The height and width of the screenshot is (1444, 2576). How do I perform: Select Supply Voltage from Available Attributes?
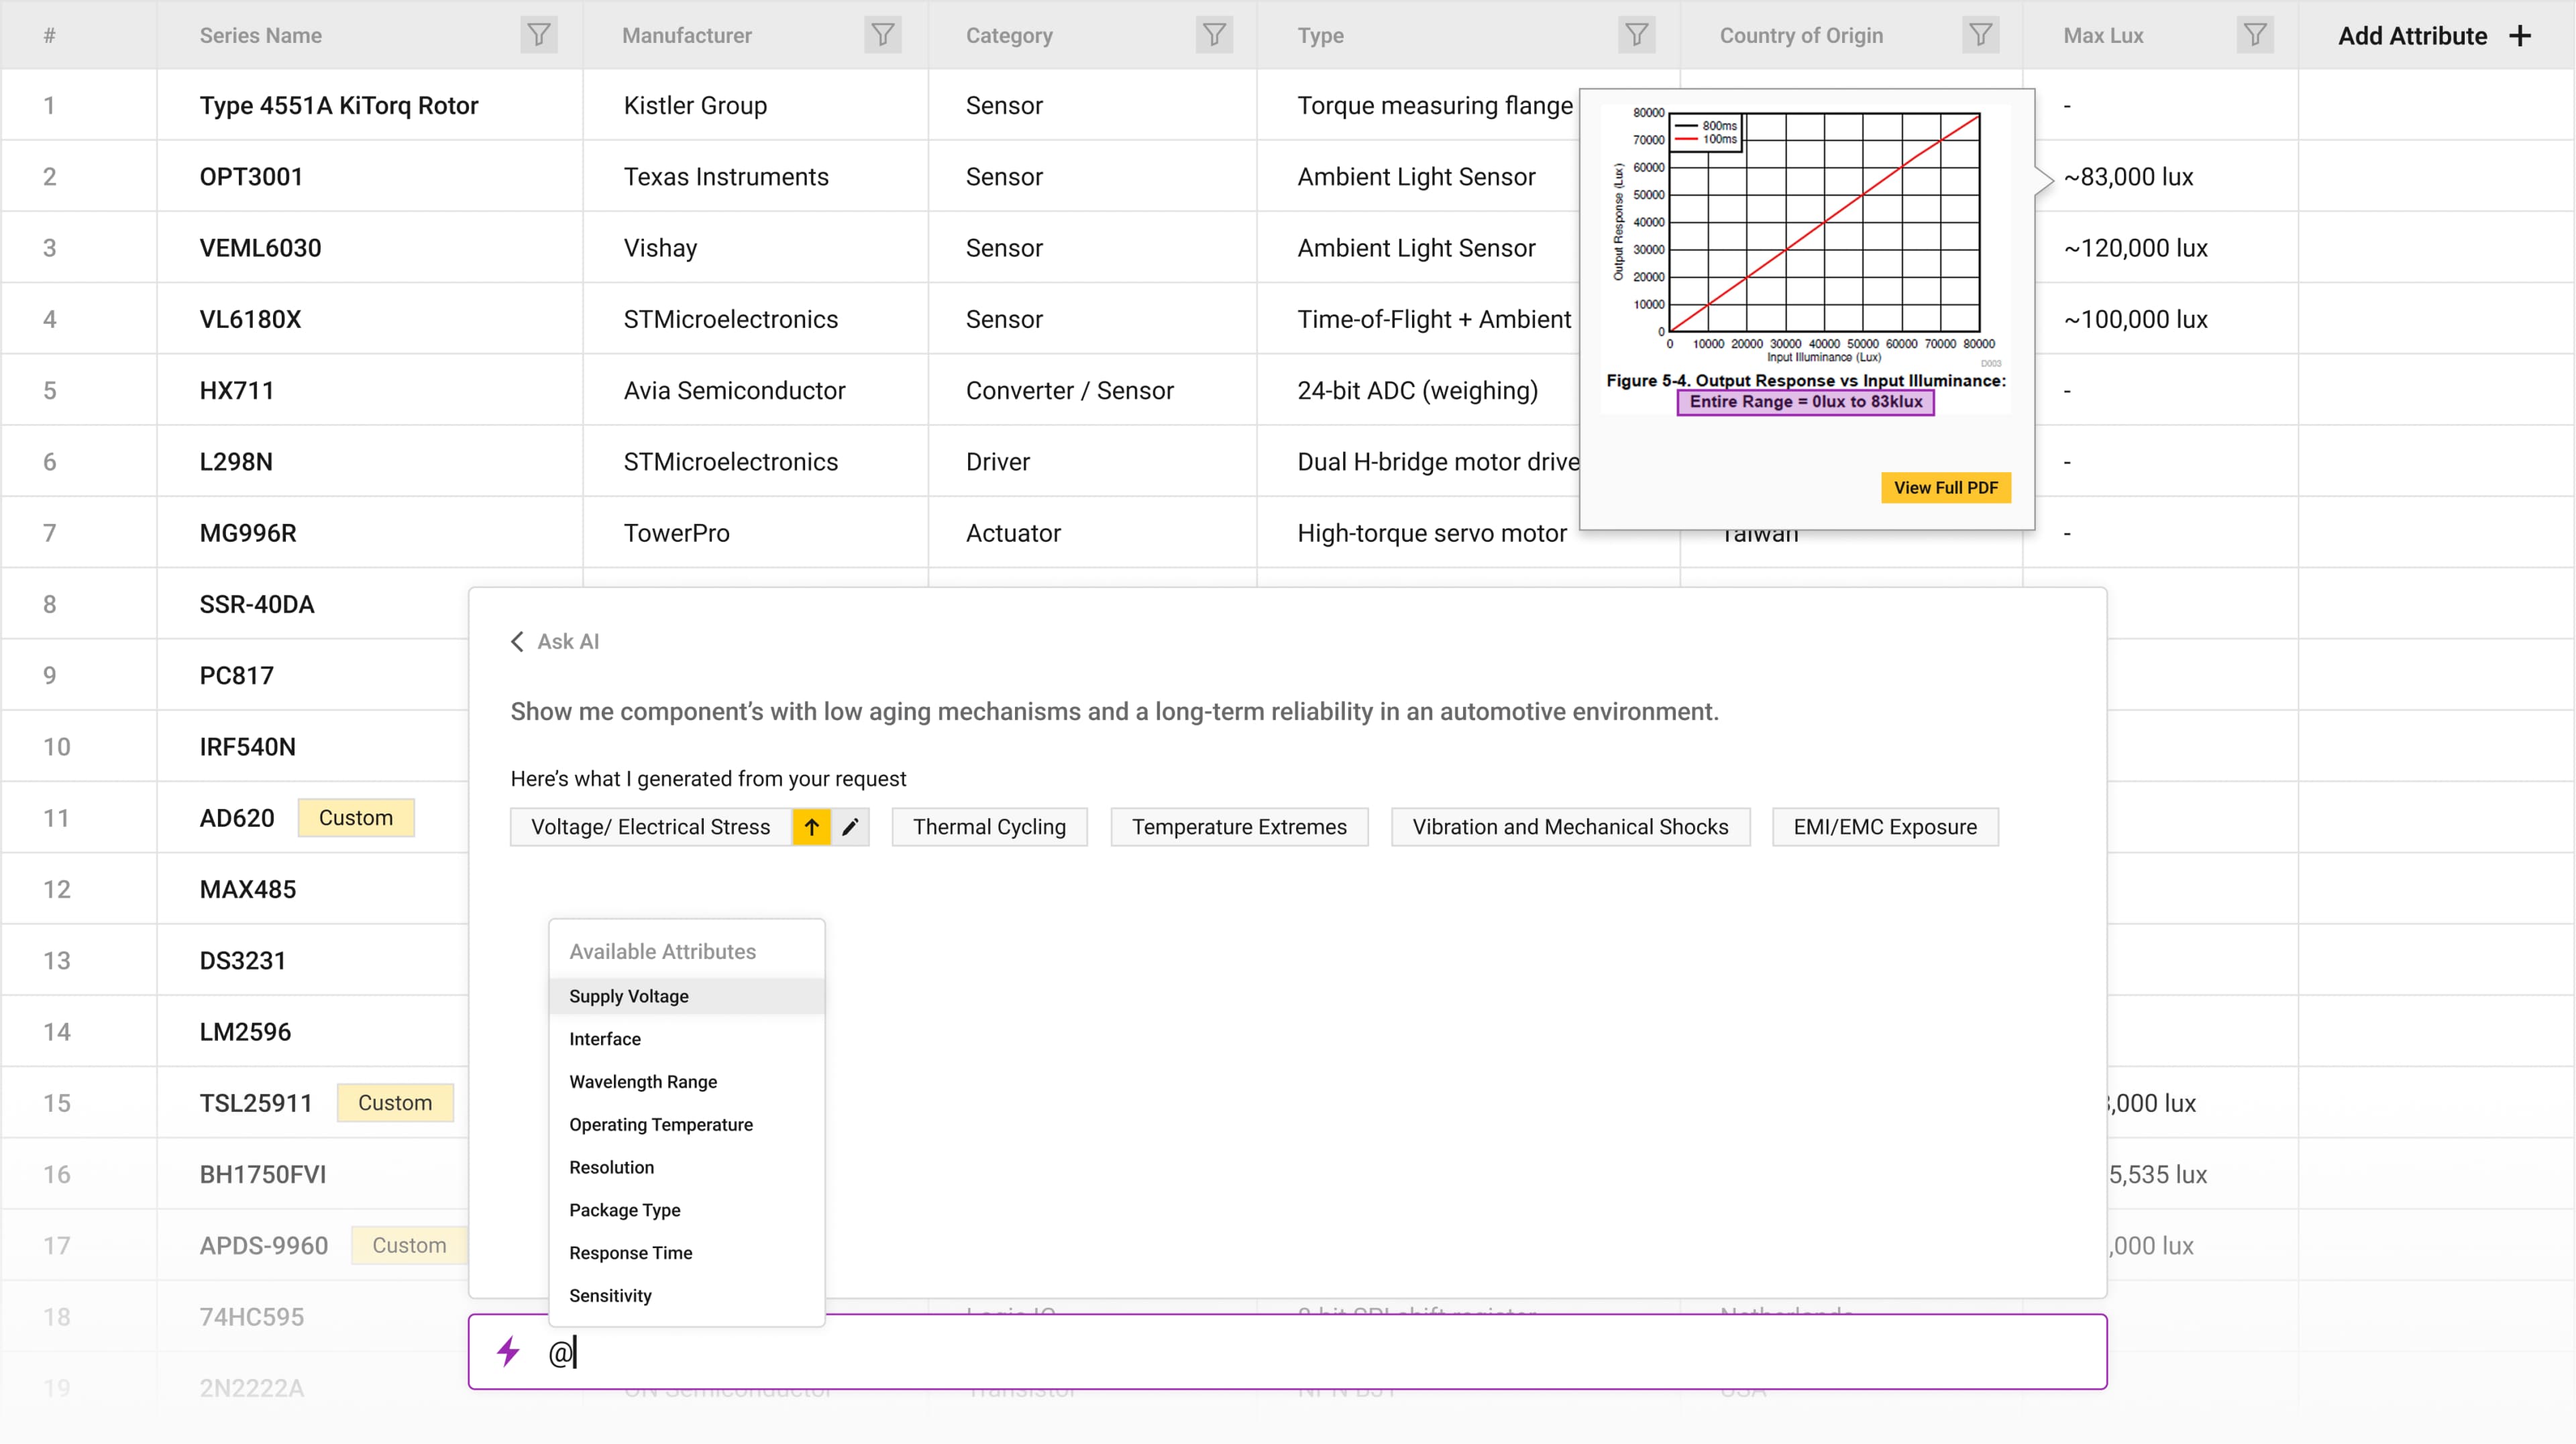[x=629, y=996]
